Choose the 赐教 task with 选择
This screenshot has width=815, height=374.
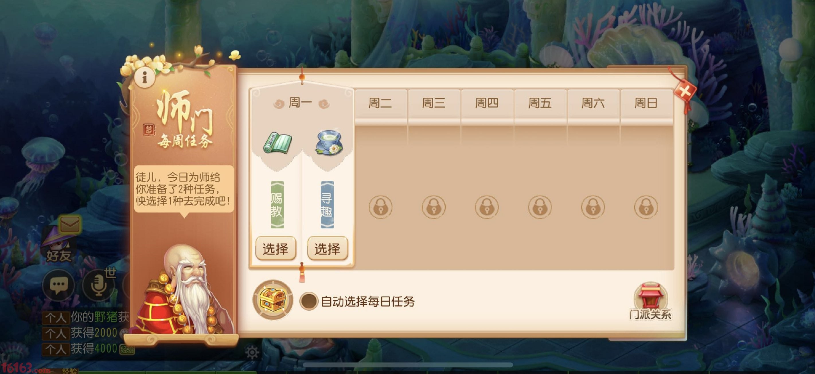[276, 248]
